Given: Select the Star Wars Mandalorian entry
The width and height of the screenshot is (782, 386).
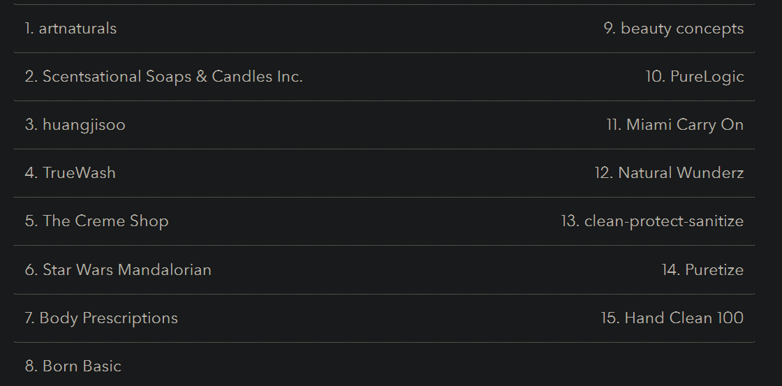Looking at the screenshot, I should [118, 269].
